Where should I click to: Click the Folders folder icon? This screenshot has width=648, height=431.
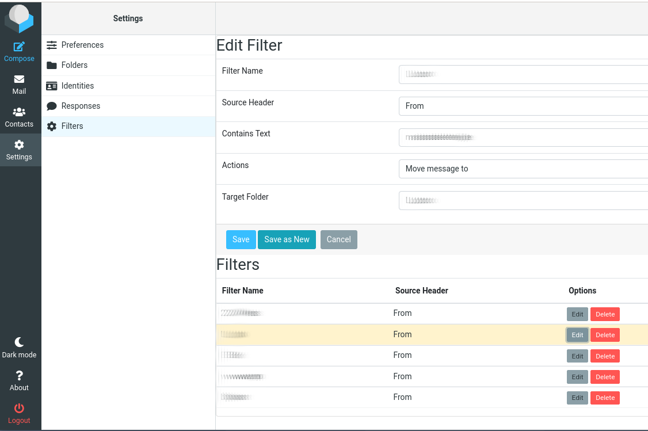(52, 65)
